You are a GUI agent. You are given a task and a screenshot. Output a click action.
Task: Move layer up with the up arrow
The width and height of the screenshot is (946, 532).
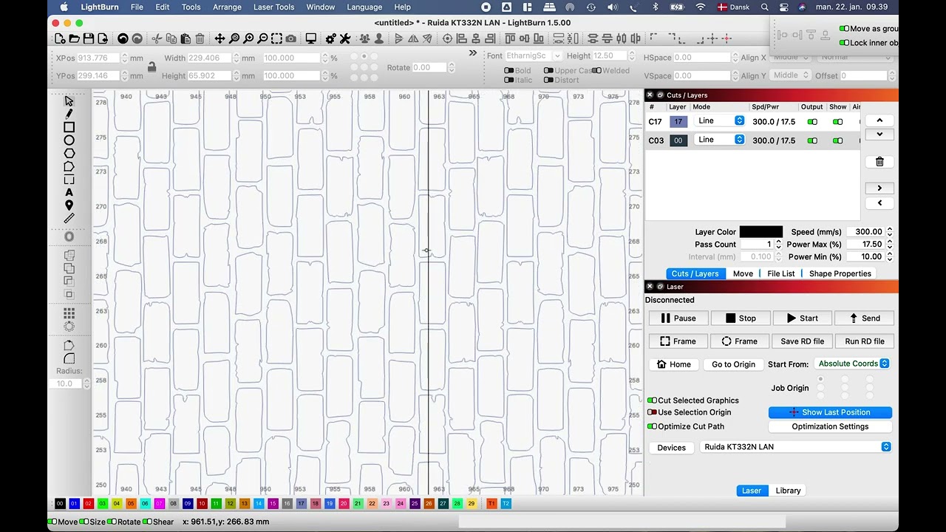tap(879, 120)
